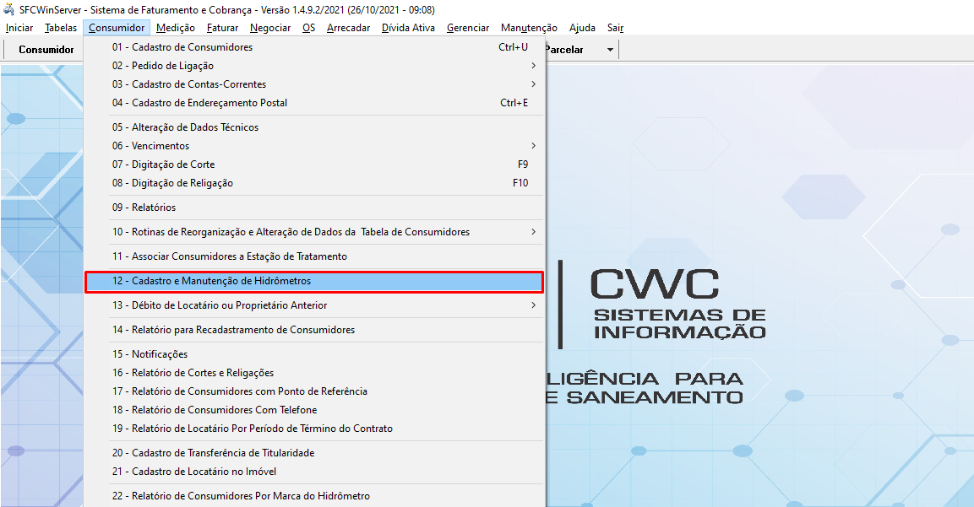Open the Medição menu in menu bar

[x=176, y=28]
